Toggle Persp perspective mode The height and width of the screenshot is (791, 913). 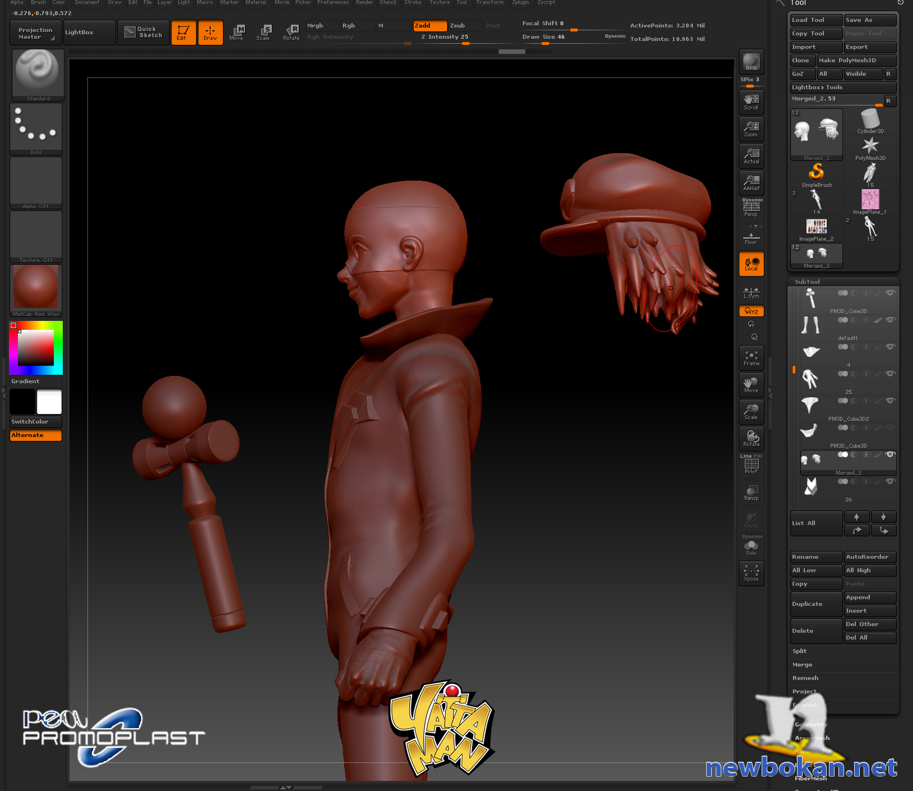(x=751, y=209)
